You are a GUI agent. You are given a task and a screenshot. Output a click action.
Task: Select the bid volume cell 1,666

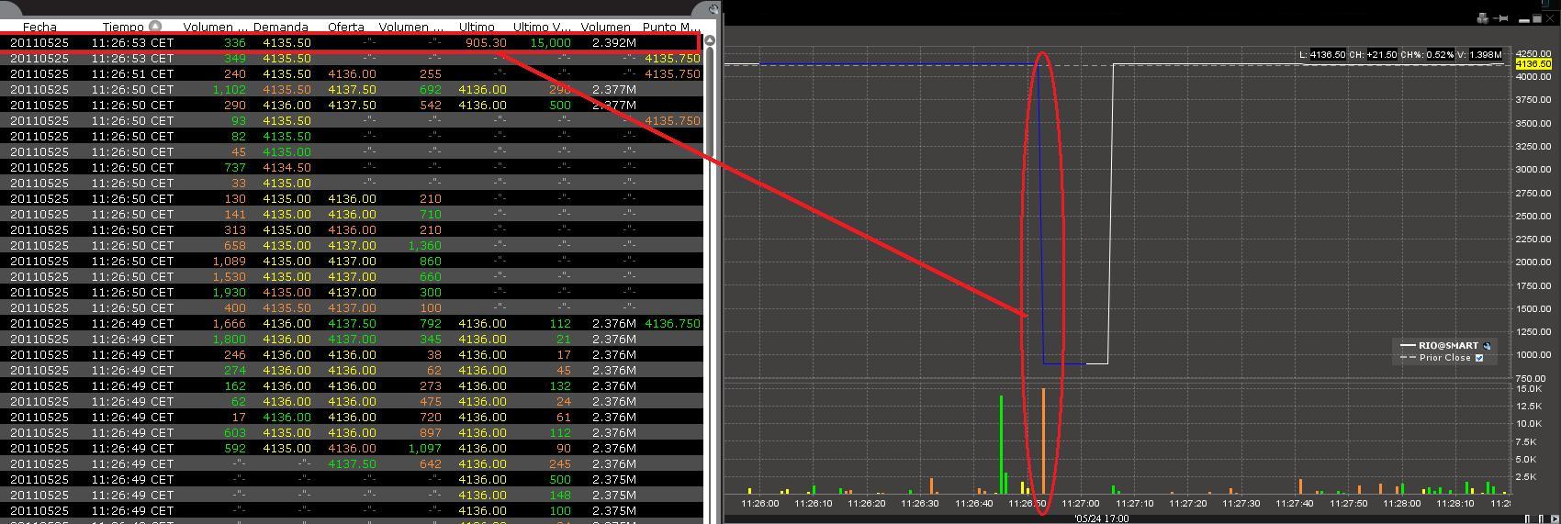click(x=229, y=323)
